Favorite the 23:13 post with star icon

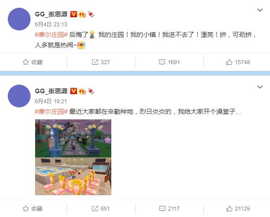point(32,62)
